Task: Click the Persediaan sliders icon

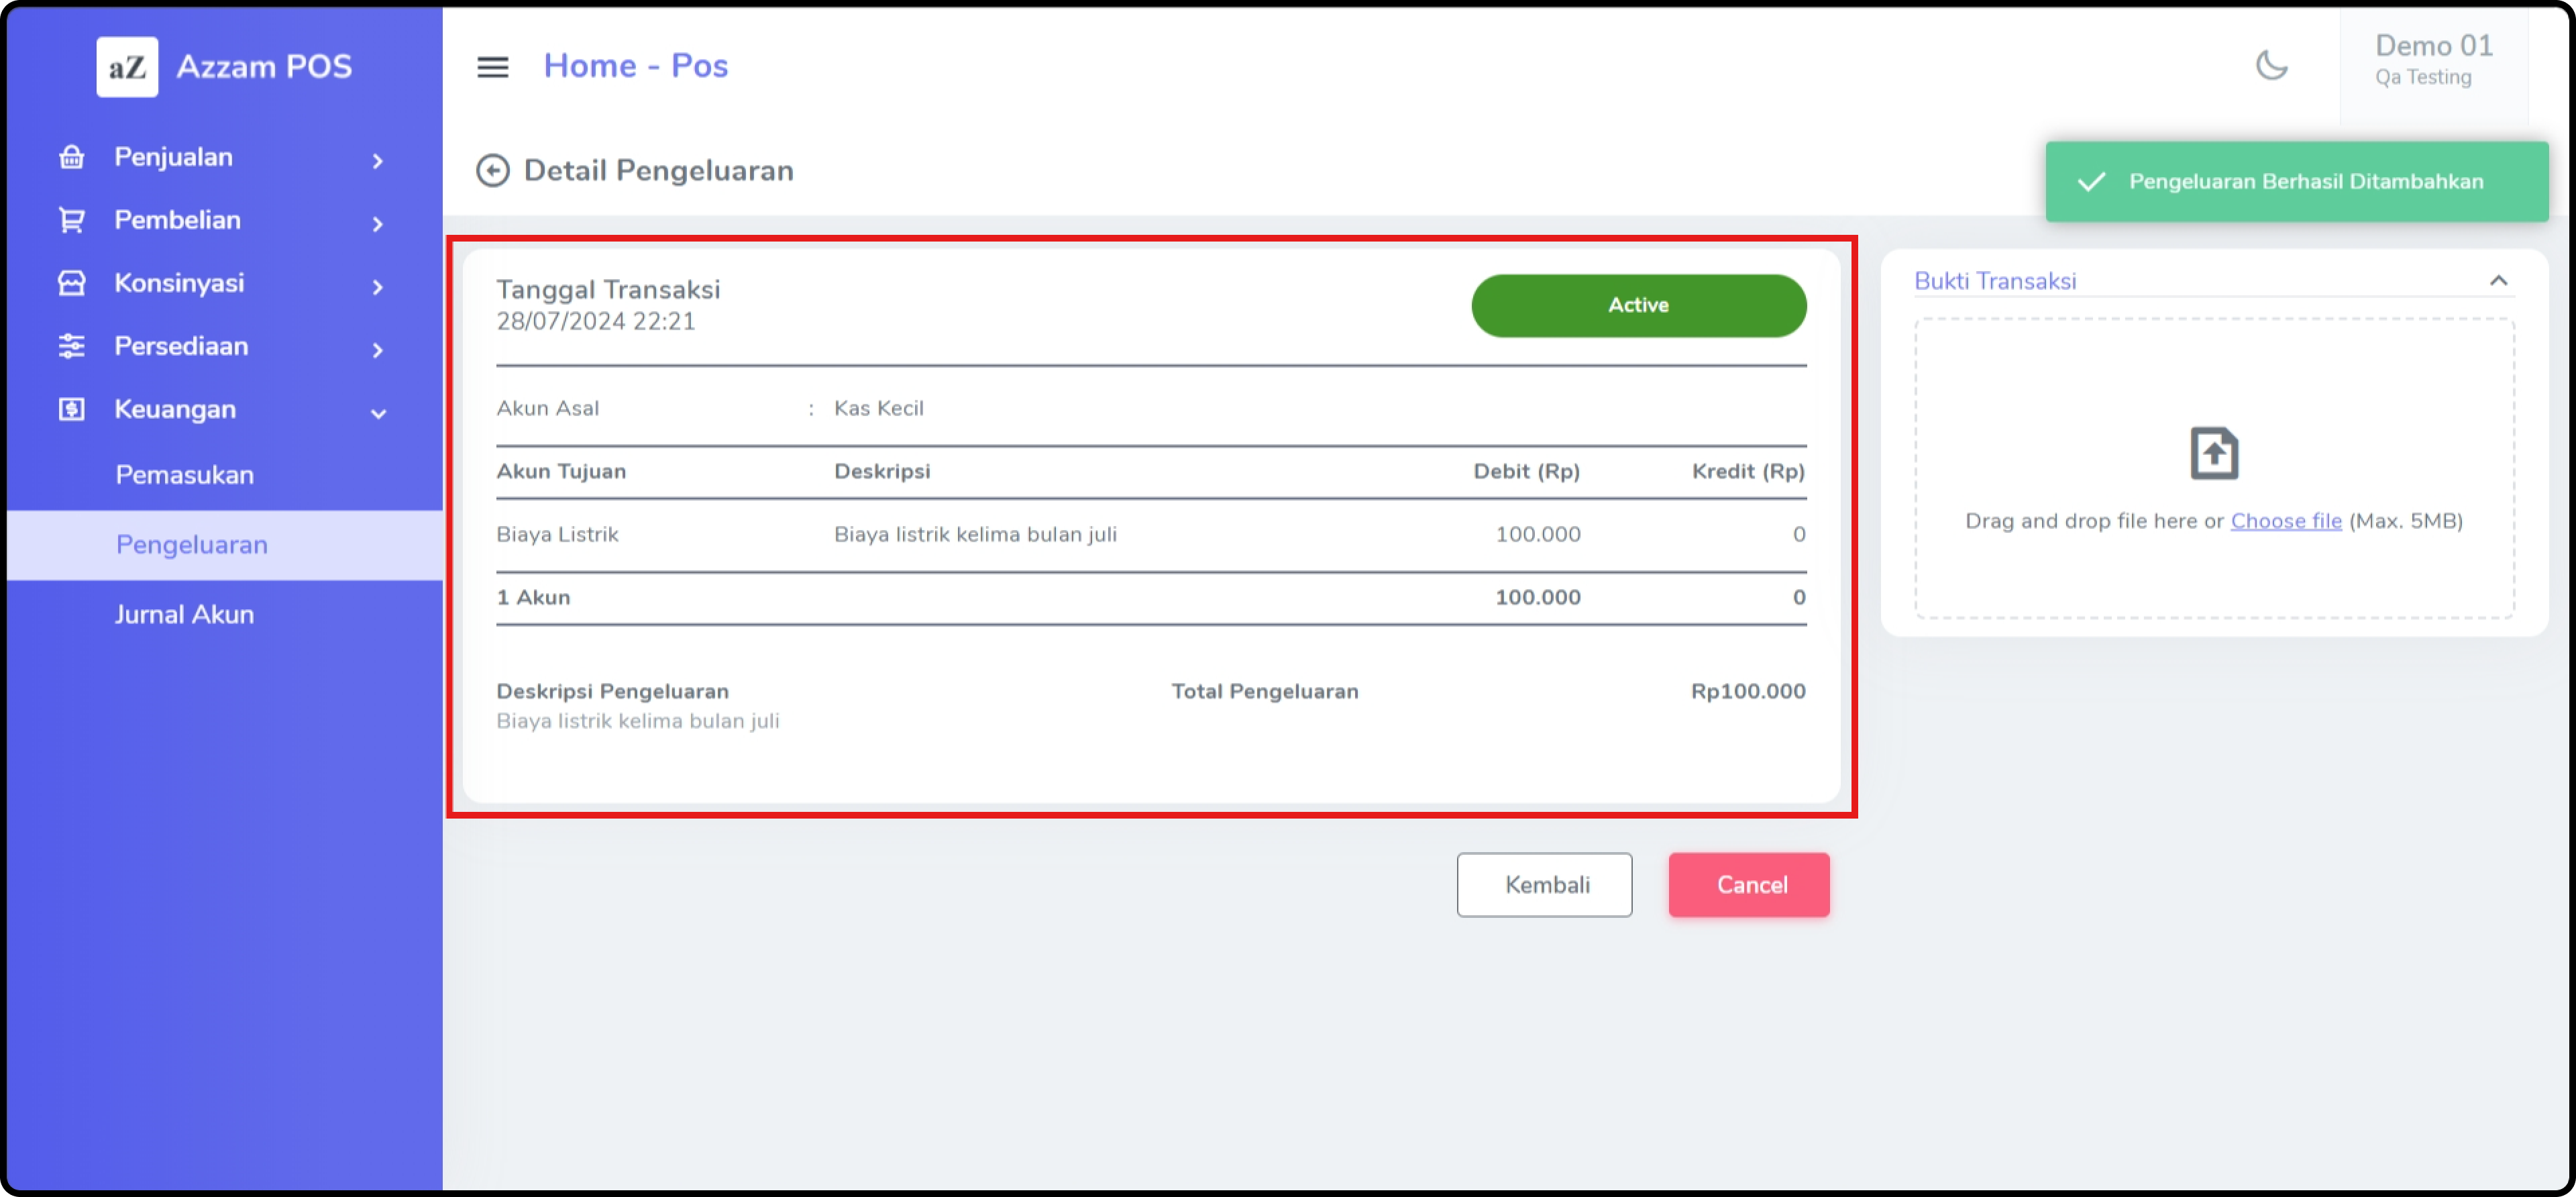Action: tap(72, 346)
